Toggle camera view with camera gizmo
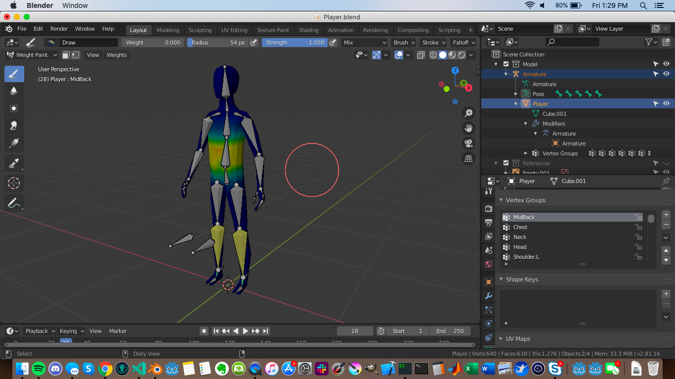 click(x=468, y=143)
